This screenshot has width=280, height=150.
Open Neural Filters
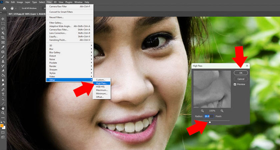[69, 17]
